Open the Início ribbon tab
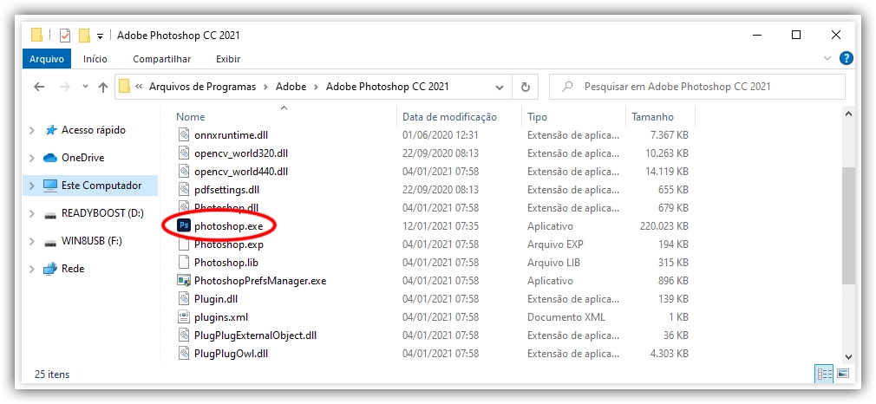 [x=95, y=59]
